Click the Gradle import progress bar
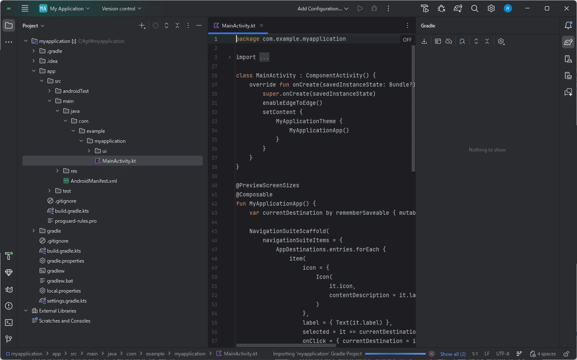The height and width of the screenshot is (360, 577). (395, 354)
